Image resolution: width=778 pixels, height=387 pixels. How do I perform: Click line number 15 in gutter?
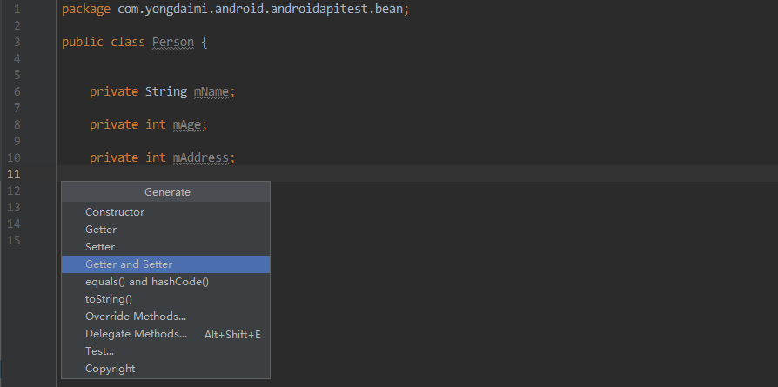[x=15, y=240]
